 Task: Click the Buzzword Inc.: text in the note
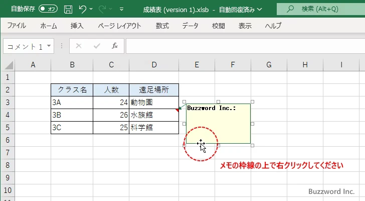[x=212, y=108]
